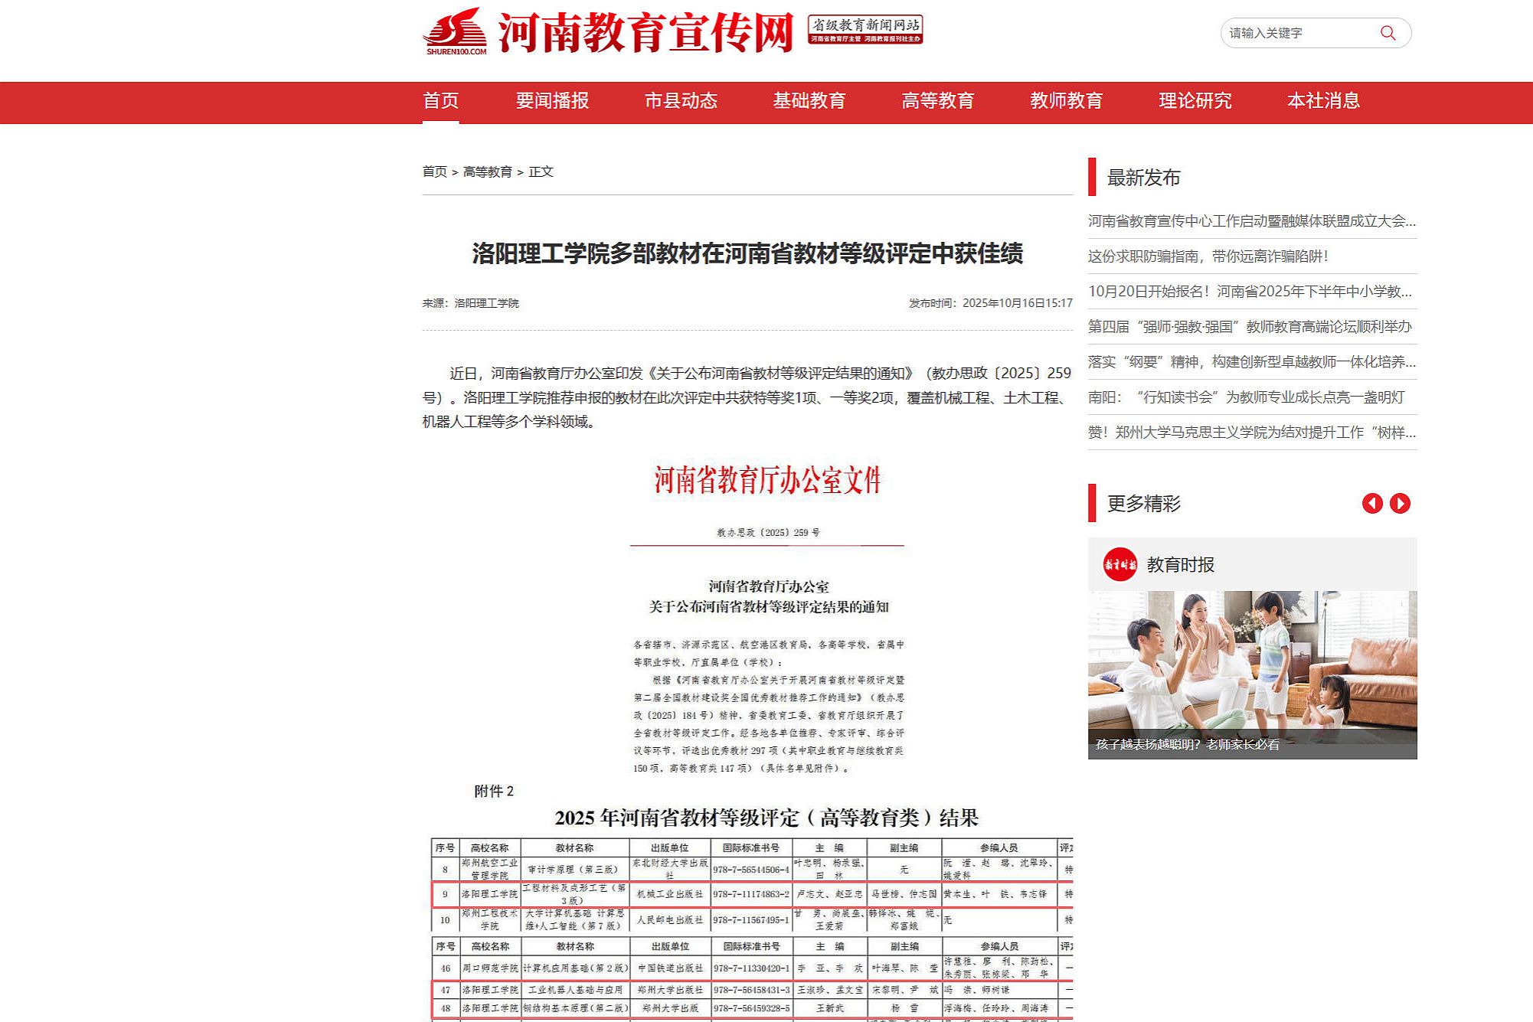Open 教师教育 in the navigation bar
The height and width of the screenshot is (1022, 1533).
(1066, 101)
